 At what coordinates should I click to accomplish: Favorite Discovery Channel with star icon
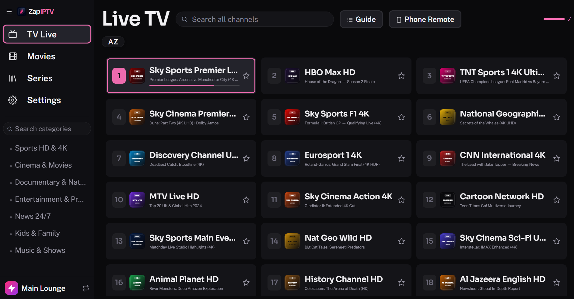[x=246, y=158]
